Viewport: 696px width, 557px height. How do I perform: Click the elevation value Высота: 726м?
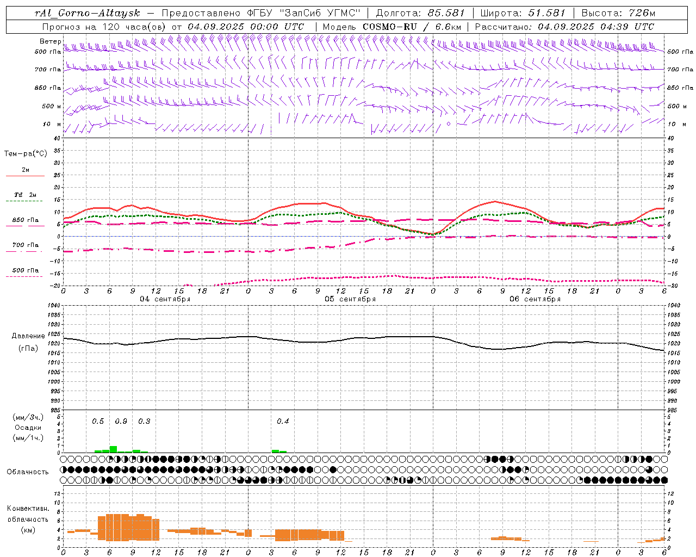(x=618, y=13)
